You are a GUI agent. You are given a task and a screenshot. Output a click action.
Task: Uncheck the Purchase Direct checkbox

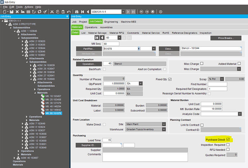tap(228, 139)
